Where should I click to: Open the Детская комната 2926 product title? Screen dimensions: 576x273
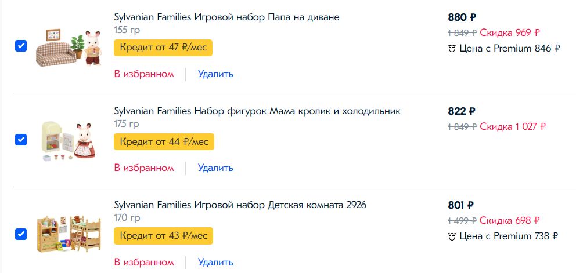tap(240, 205)
